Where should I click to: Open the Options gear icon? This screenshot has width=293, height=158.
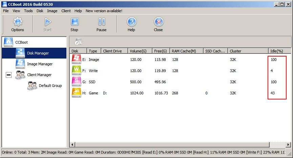18,22
